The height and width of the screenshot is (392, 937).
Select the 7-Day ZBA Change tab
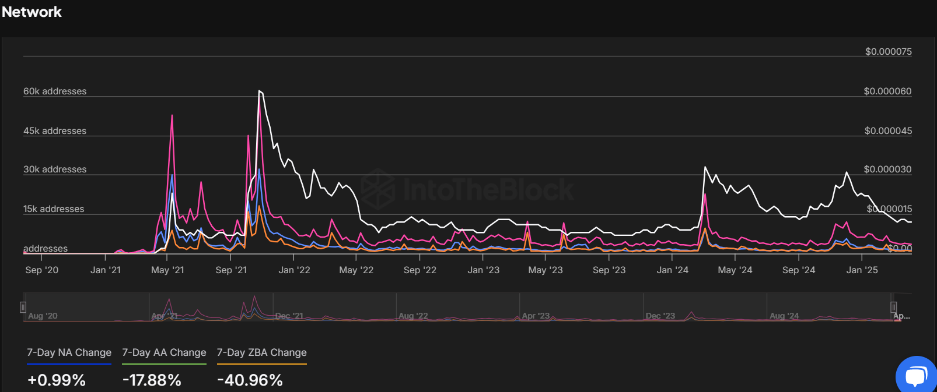tap(261, 353)
